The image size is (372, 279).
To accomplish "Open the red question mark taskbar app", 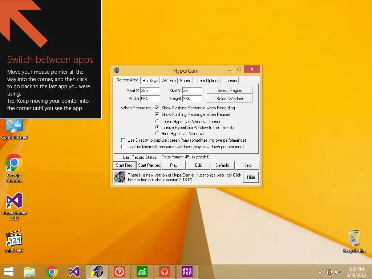I will (119, 272).
